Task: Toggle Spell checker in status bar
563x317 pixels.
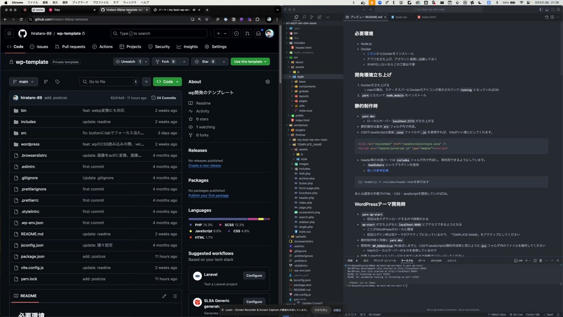Action: pyautogui.click(x=548, y=314)
